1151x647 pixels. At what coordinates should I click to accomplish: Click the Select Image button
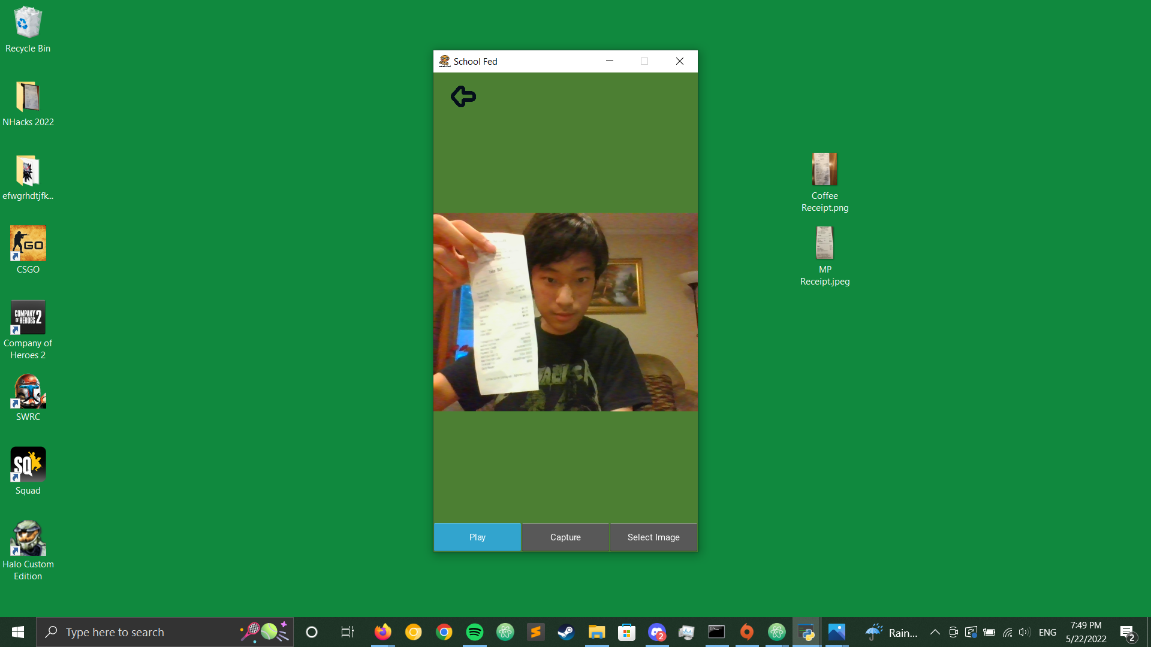pyautogui.click(x=653, y=537)
